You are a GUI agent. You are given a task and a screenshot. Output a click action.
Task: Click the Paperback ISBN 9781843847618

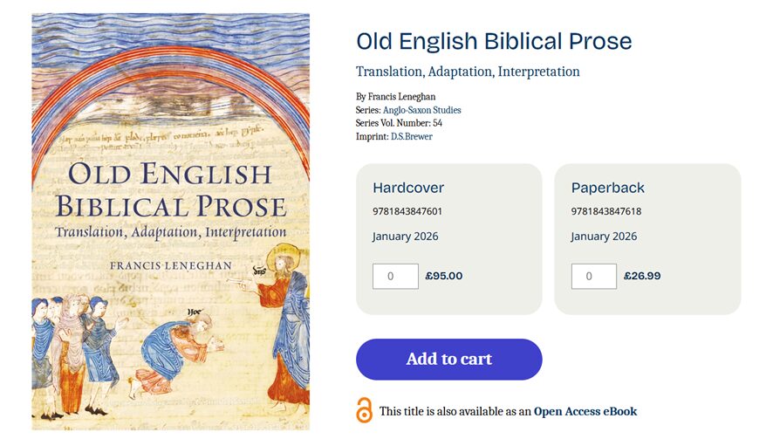[606, 211]
